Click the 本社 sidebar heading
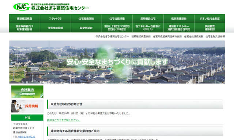The image size is (234, 140). (27, 117)
